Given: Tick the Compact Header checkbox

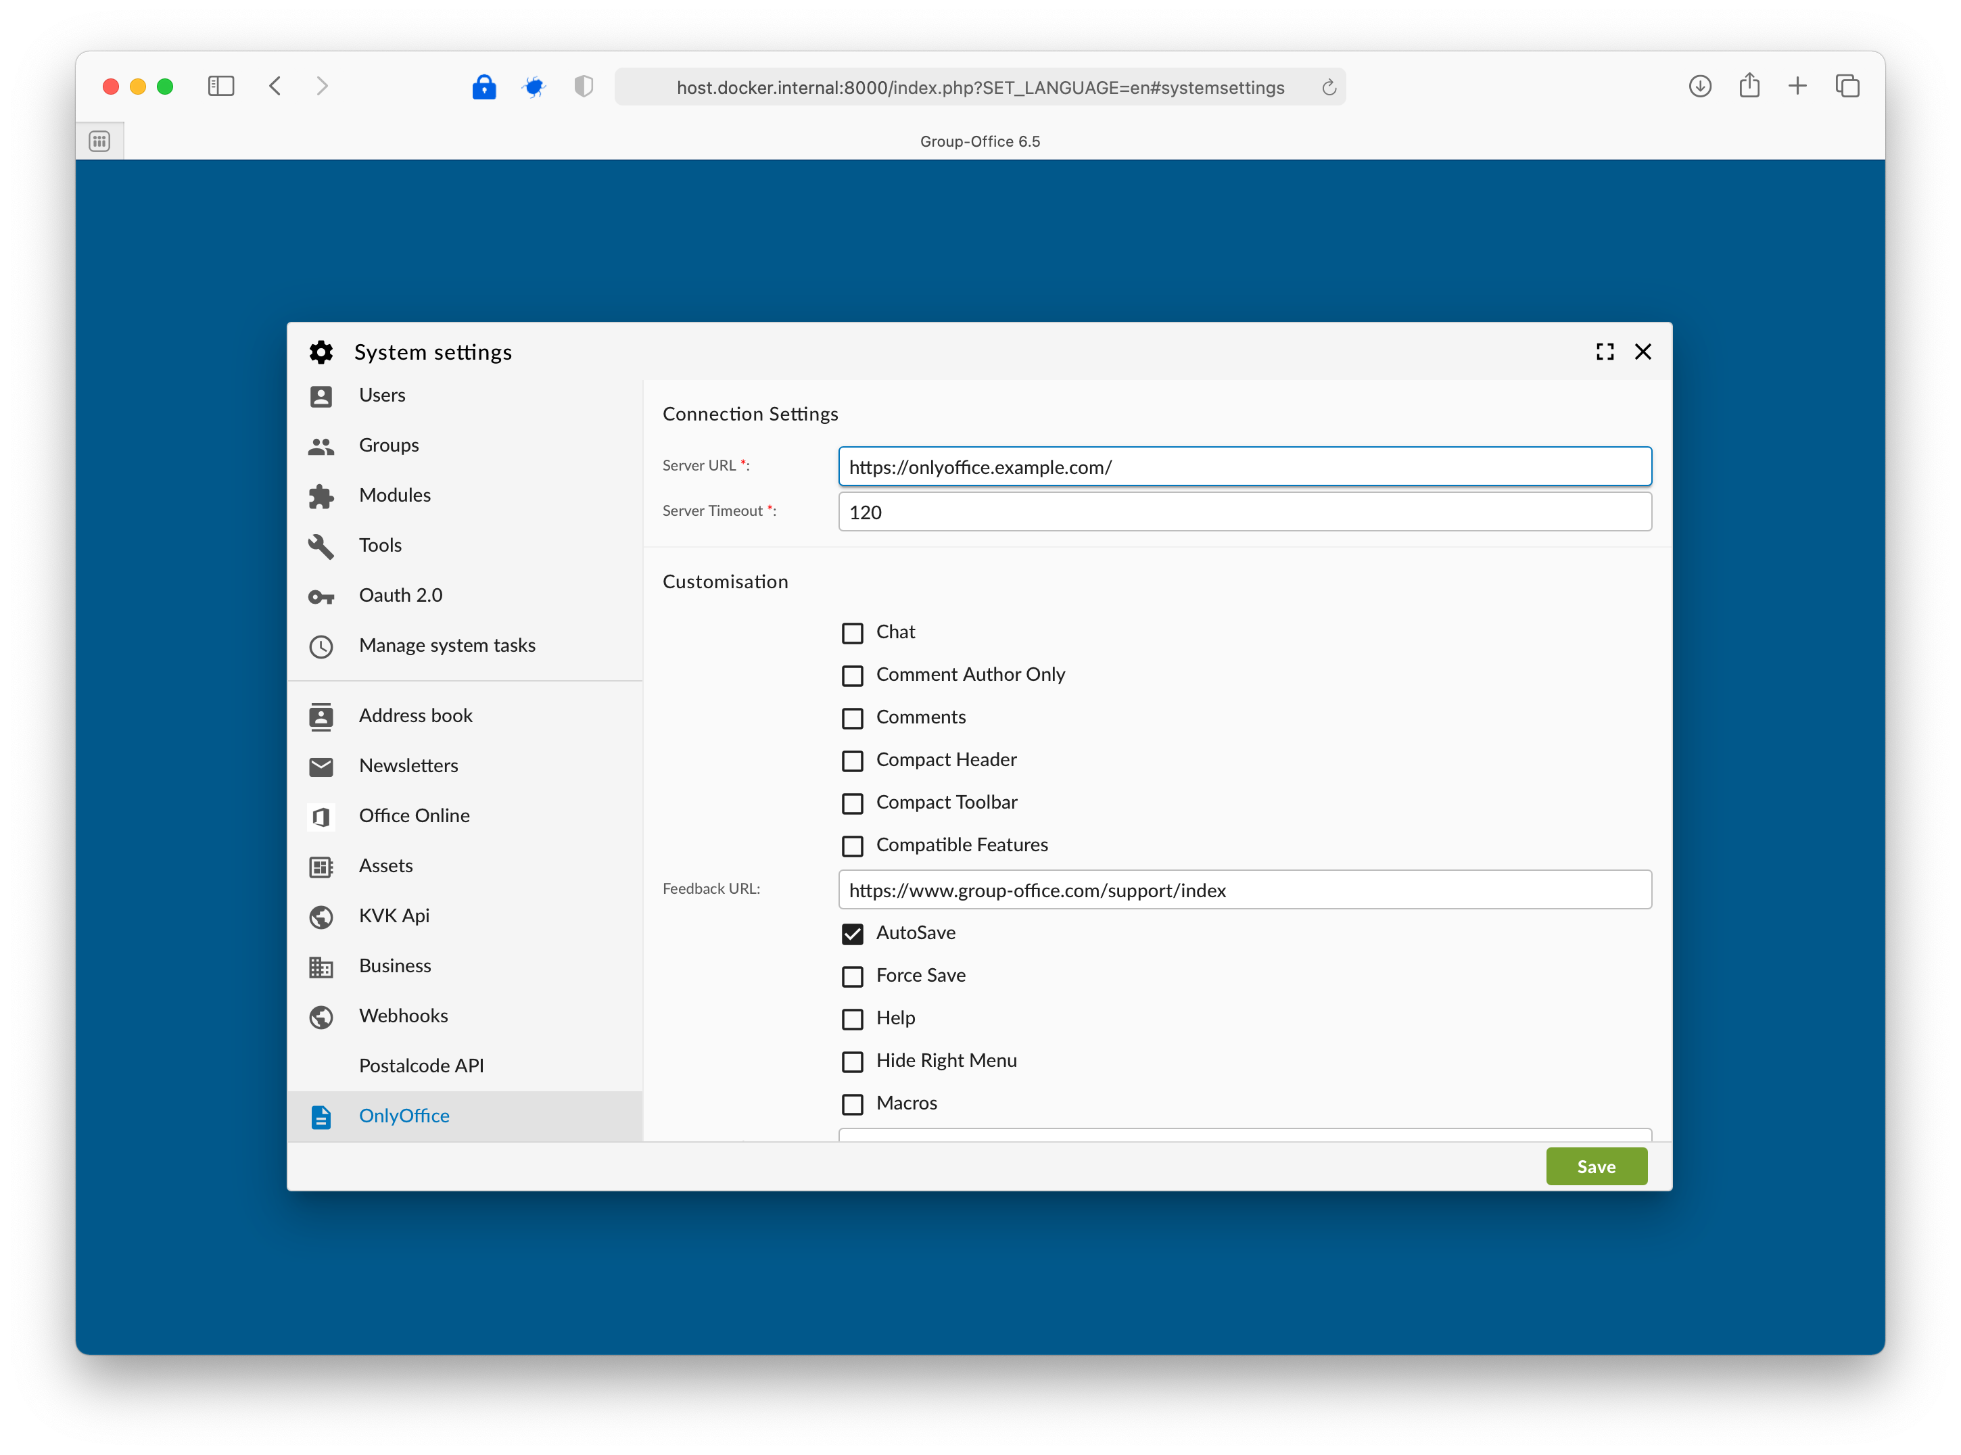Looking at the screenshot, I should (852, 761).
